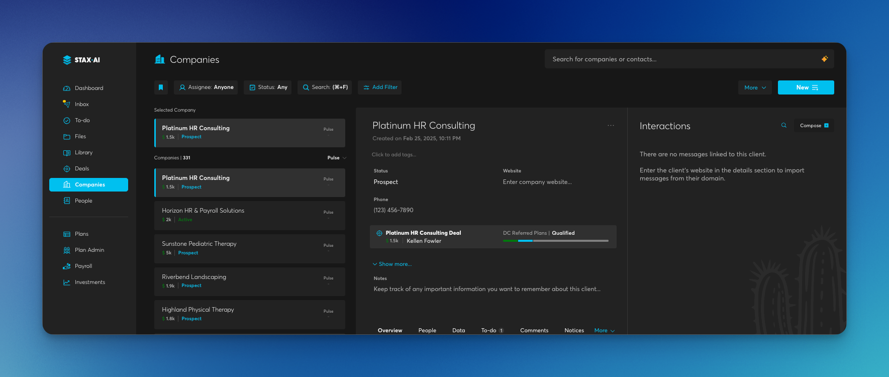Screen dimensions: 889x377
Task: Click the search companies or contacts field
Action: (678, 59)
